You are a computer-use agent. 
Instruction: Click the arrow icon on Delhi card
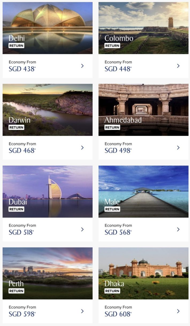(x=82, y=66)
